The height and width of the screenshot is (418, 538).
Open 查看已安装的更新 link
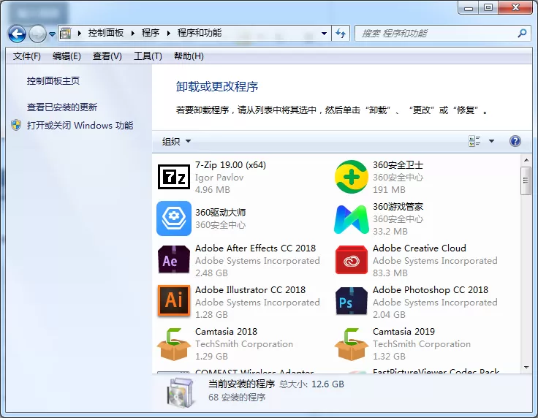pos(62,107)
